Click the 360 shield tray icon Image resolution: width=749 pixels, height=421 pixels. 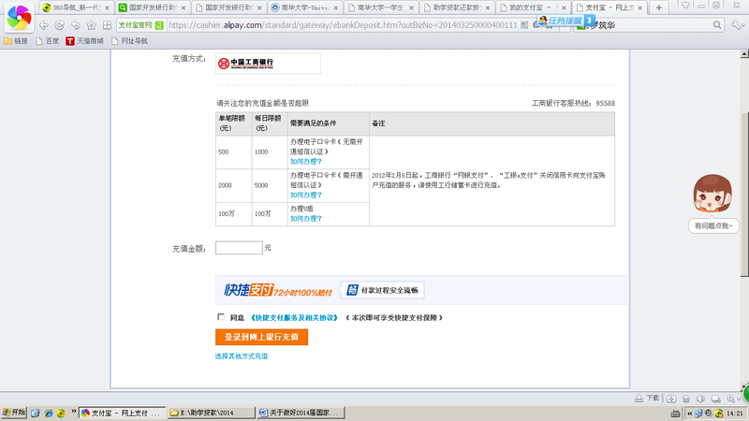[x=718, y=413]
